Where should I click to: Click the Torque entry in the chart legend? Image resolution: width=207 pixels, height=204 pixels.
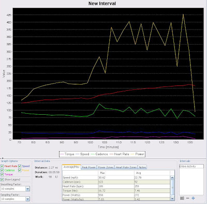(x=67, y=154)
